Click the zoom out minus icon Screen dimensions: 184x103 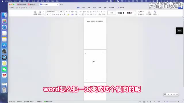click(164, 102)
